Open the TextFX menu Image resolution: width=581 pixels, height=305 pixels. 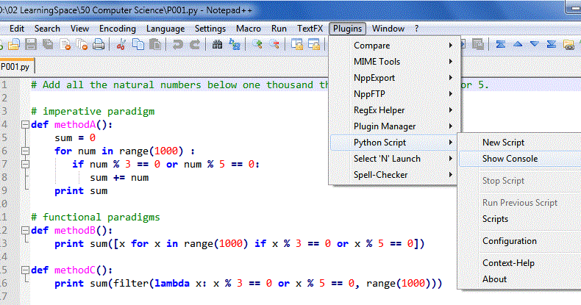310,29
